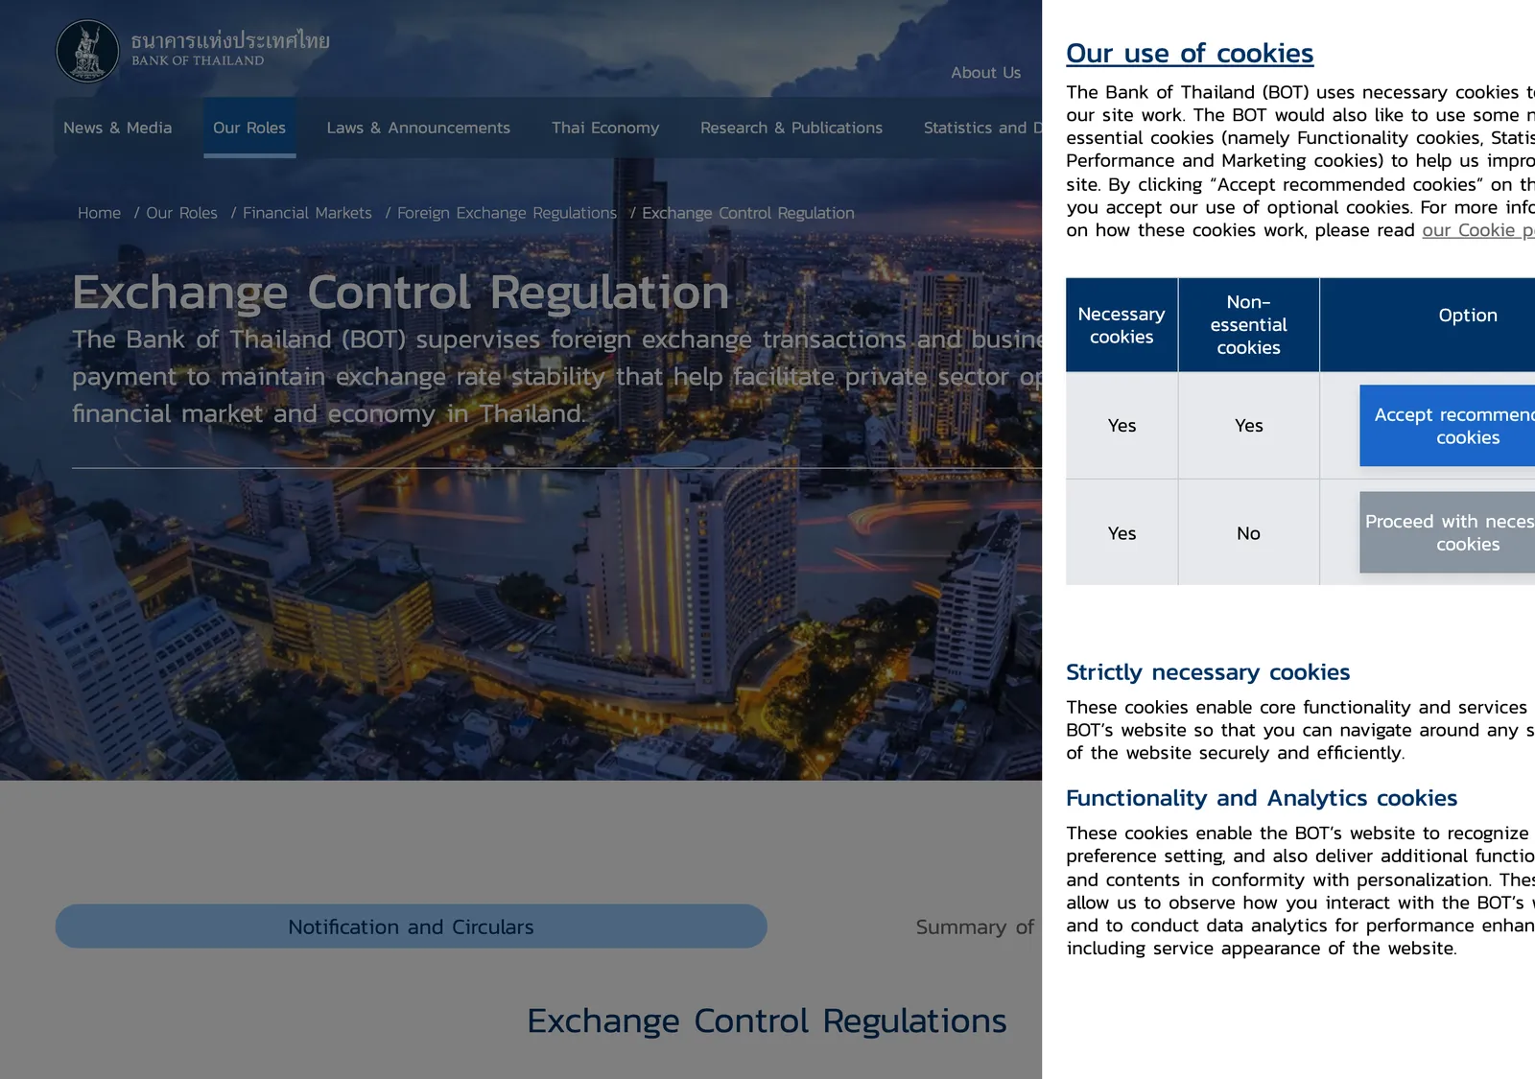Screen dimensions: 1535x1079
Task: Click the About Us link
Action: pos(985,73)
